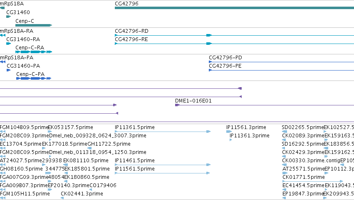Click the DME1-016E01 feature label
The image size is (354, 200).
click(x=193, y=101)
